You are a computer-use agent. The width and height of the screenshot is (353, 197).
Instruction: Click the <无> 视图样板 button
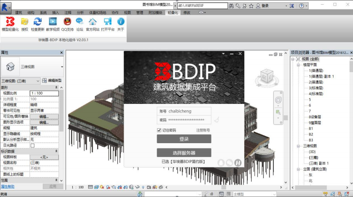[44, 157]
